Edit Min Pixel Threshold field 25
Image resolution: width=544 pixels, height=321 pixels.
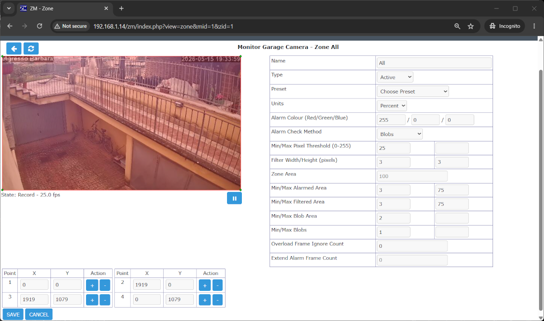394,148
